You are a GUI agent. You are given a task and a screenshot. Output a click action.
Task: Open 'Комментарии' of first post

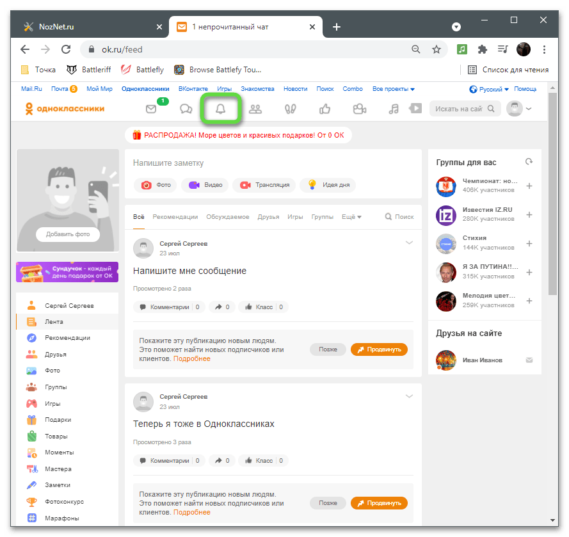tap(169, 307)
